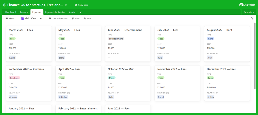The width and height of the screenshot is (258, 115).
Task: Click the ₹20,000 cost value
Action: click(161, 48)
